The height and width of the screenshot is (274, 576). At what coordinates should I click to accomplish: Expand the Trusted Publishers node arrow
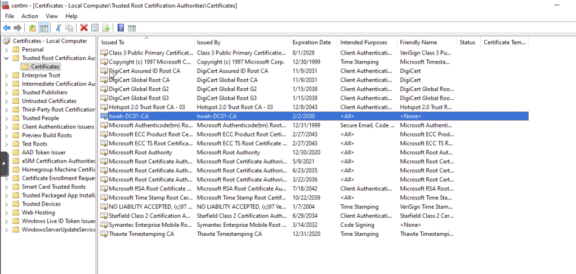coord(6,93)
